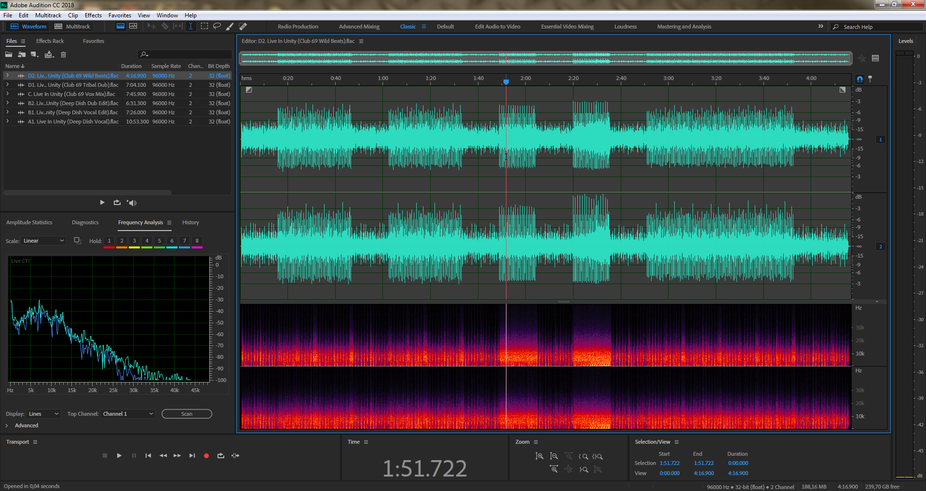Move playhead to the previous marker
This screenshot has height=491, width=926.
[148, 456]
